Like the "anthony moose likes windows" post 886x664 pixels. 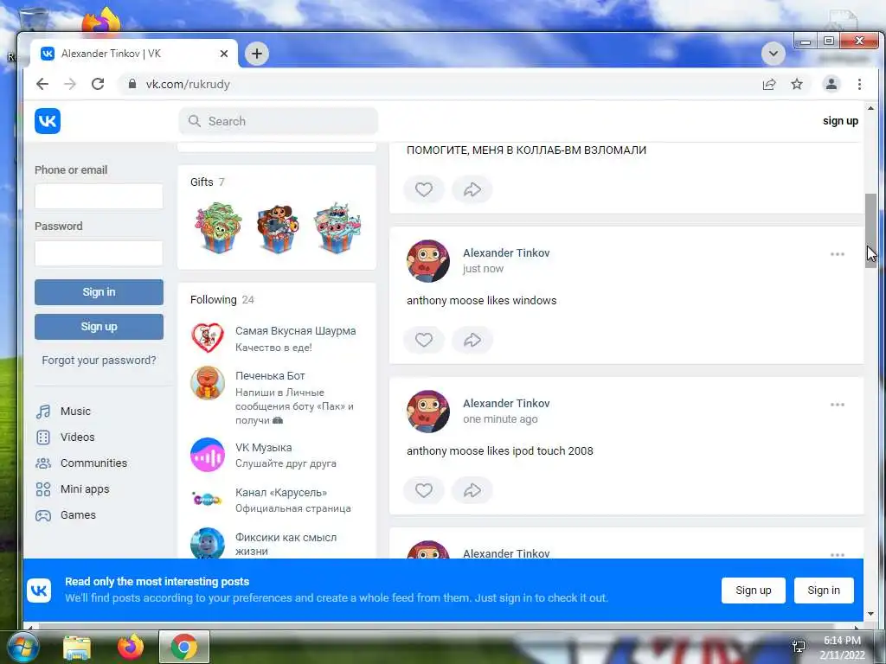coord(424,339)
